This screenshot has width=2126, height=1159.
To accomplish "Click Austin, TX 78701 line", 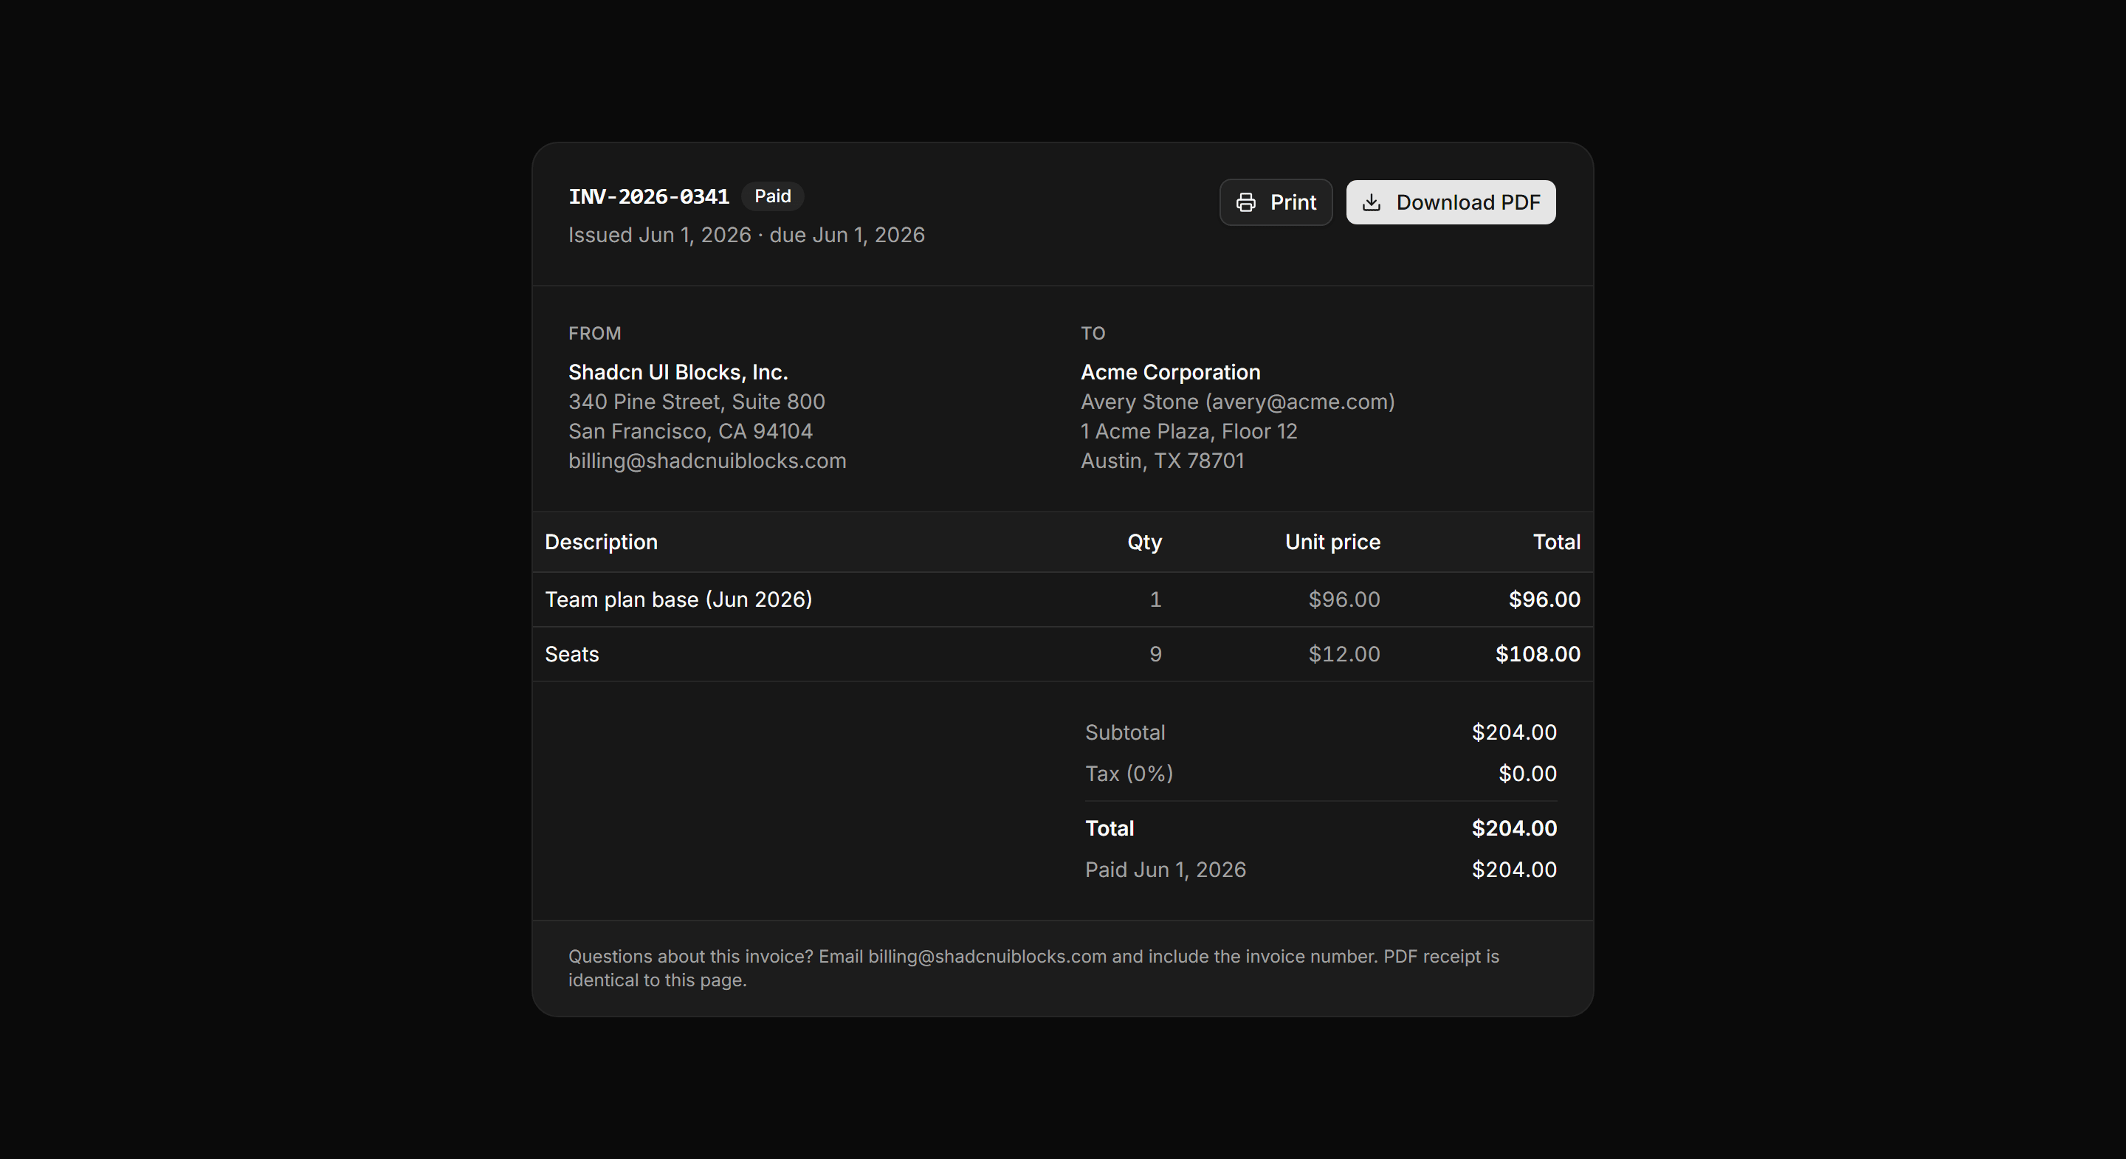I will [x=1162, y=461].
